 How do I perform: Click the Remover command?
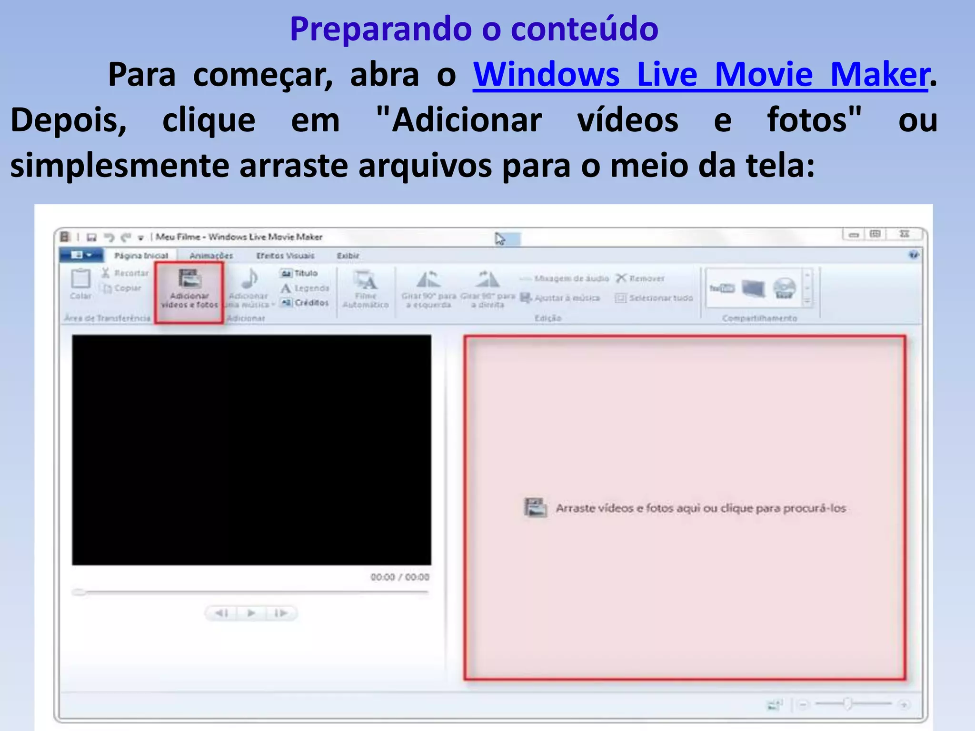pyautogui.click(x=640, y=278)
